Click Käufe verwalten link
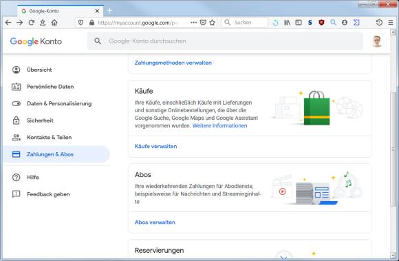The width and height of the screenshot is (399, 261). [x=155, y=146]
